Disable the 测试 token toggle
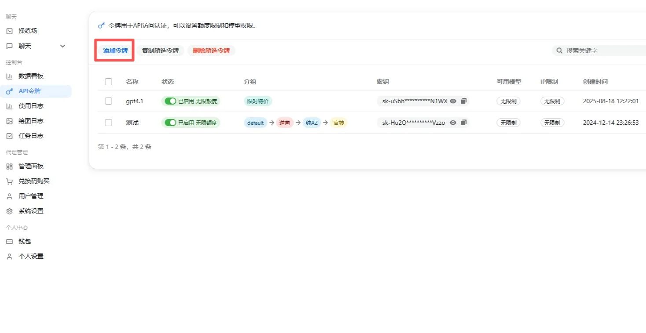Image resolution: width=646 pixels, height=333 pixels. 170,123
